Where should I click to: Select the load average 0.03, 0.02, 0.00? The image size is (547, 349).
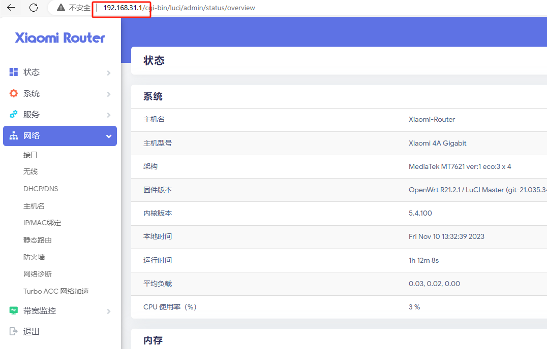[x=434, y=284]
